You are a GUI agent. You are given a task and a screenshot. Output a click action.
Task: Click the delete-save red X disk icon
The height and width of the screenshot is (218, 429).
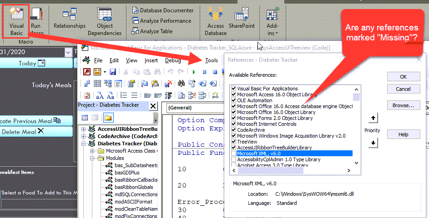(168, 83)
